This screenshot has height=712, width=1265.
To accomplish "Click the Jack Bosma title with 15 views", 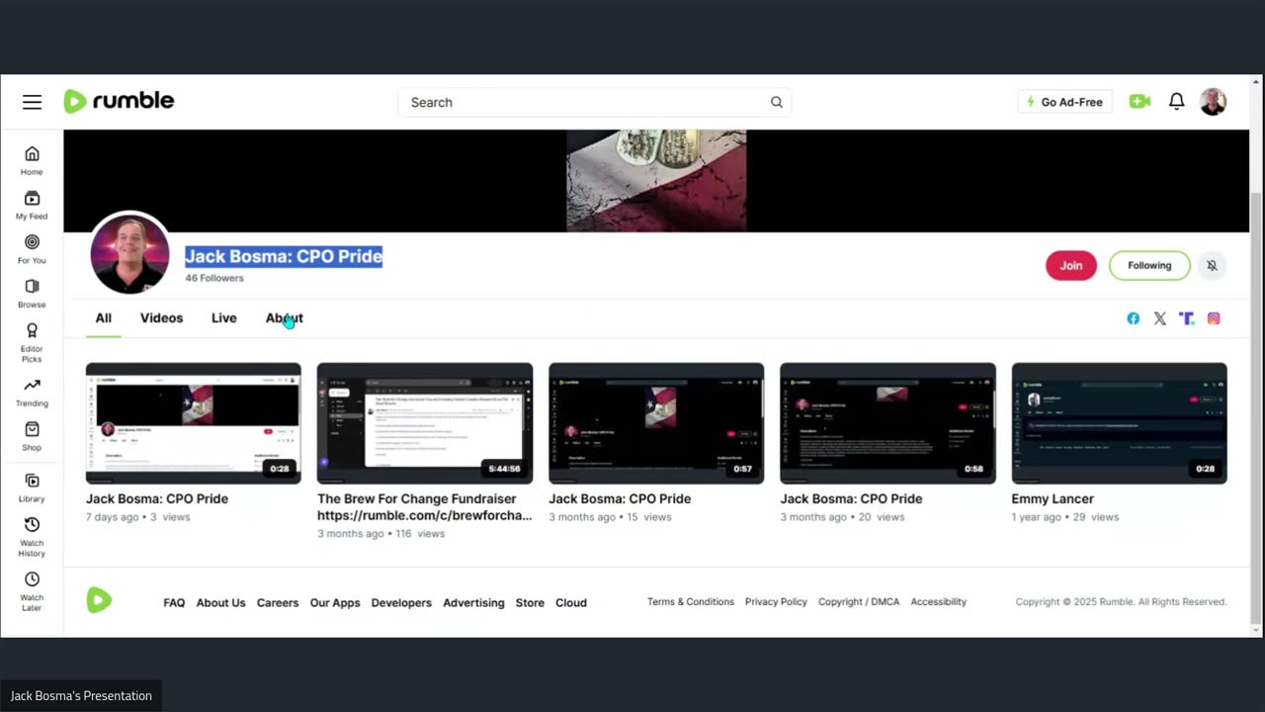I will tap(620, 498).
